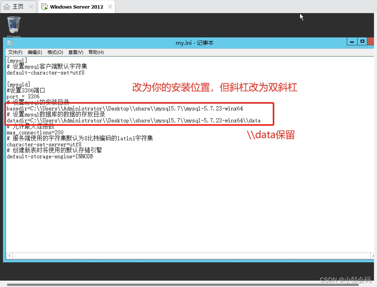Close the 主页 tab

(31, 7)
